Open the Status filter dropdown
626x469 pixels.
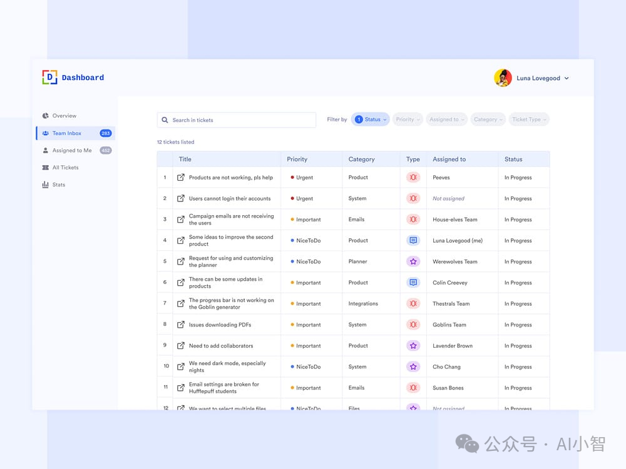click(370, 119)
